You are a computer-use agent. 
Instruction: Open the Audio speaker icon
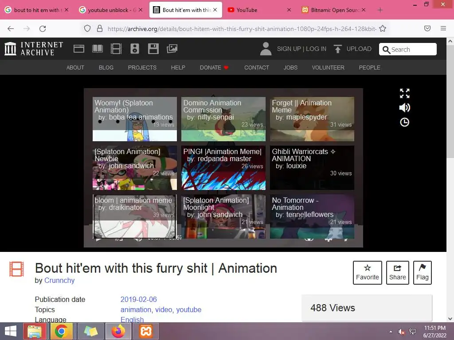click(x=135, y=49)
